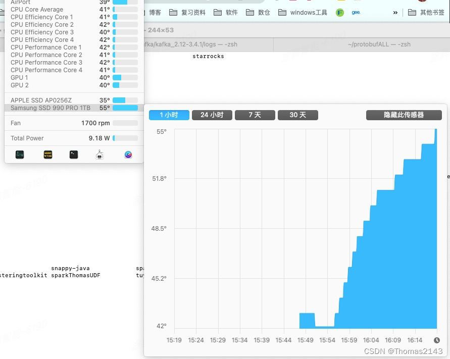Click the 15:49 time label on graph axis

click(x=306, y=340)
